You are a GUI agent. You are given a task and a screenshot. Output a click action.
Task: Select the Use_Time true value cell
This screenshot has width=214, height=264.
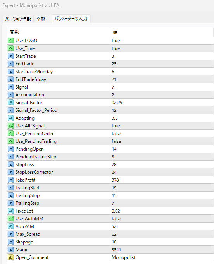pos(162,48)
